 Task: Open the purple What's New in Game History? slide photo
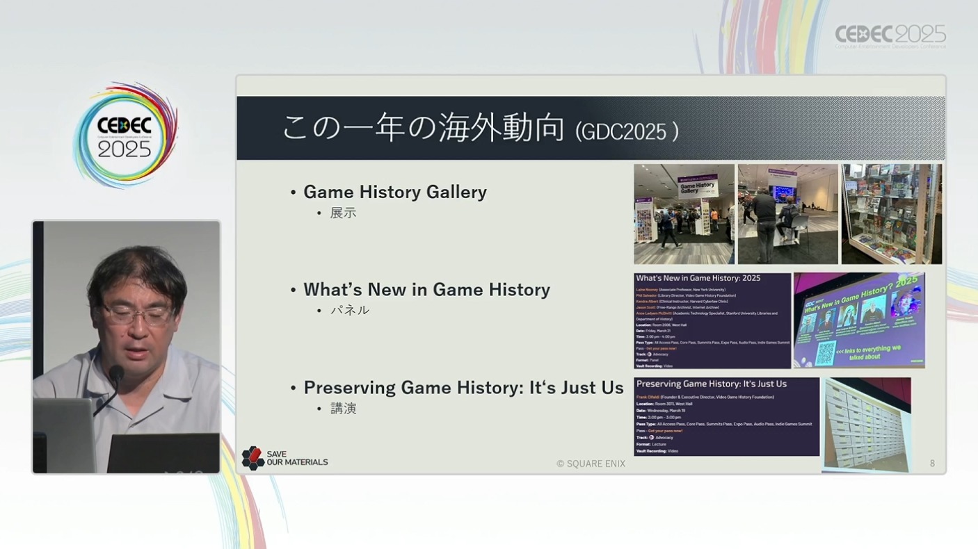(x=859, y=320)
